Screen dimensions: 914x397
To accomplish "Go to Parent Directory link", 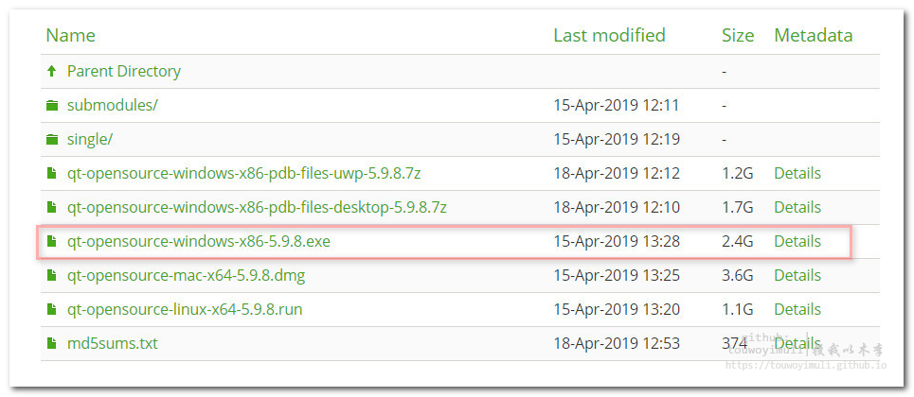I will click(x=123, y=71).
